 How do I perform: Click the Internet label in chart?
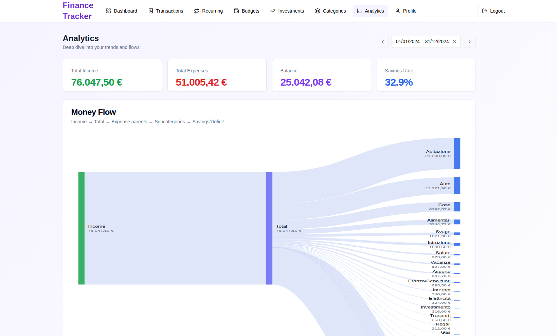(442, 290)
